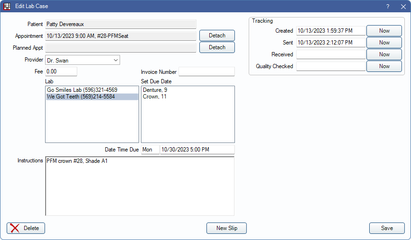Set Created time to Now

(384, 31)
